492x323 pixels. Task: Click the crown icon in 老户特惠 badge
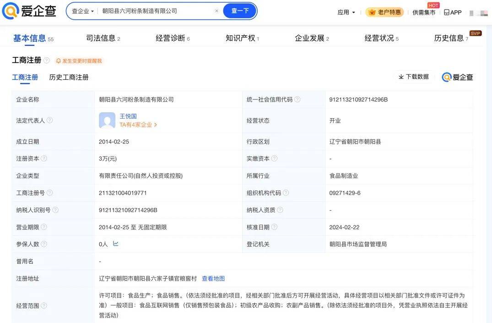tap(372, 12)
